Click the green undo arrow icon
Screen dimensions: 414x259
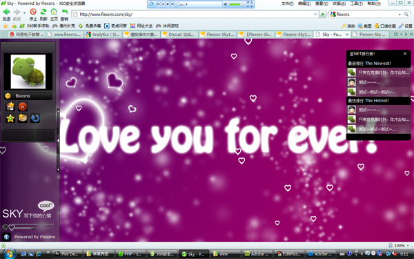[64, 12]
